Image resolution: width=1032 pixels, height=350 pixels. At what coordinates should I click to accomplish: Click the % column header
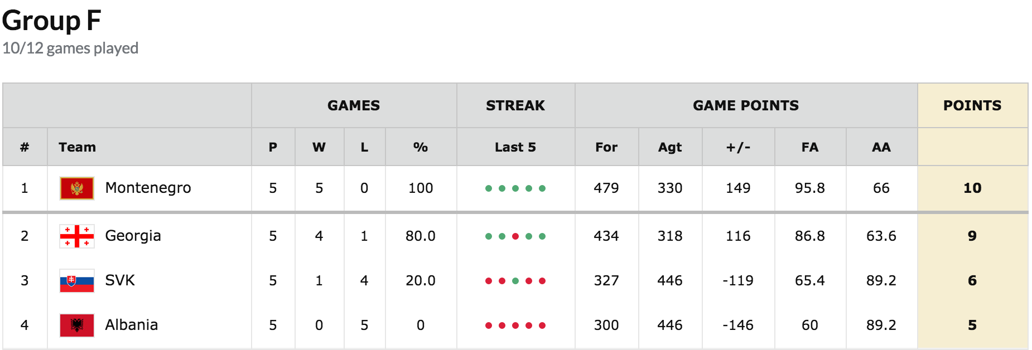[421, 147]
